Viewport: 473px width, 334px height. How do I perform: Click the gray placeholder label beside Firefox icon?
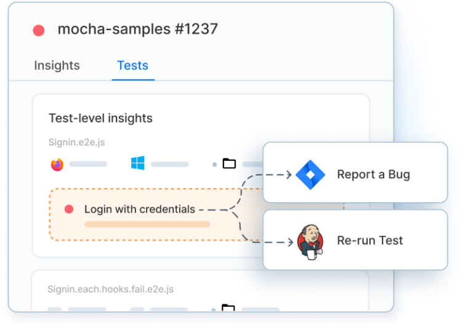(x=88, y=164)
